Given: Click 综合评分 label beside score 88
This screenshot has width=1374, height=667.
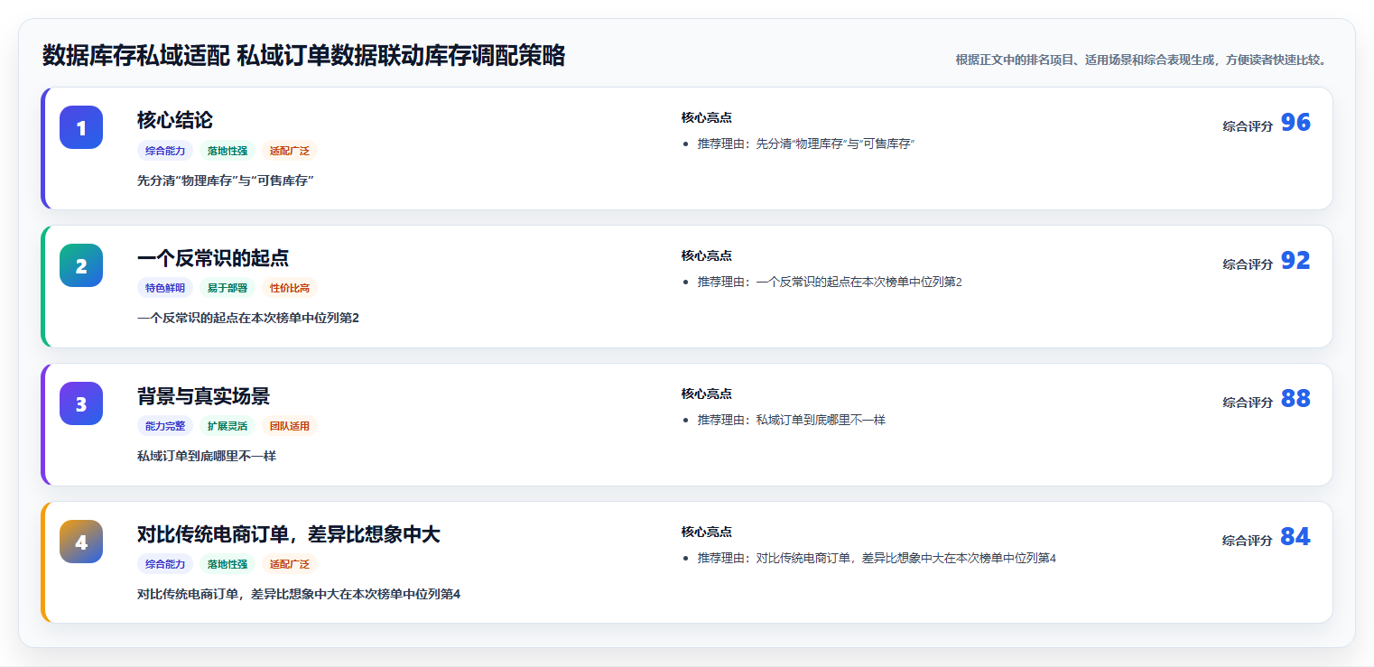Looking at the screenshot, I should [x=1248, y=403].
